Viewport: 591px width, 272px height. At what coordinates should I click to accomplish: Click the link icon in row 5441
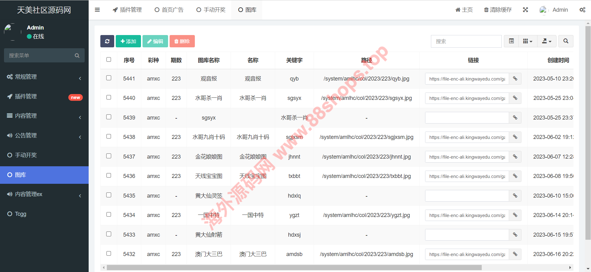515,79
